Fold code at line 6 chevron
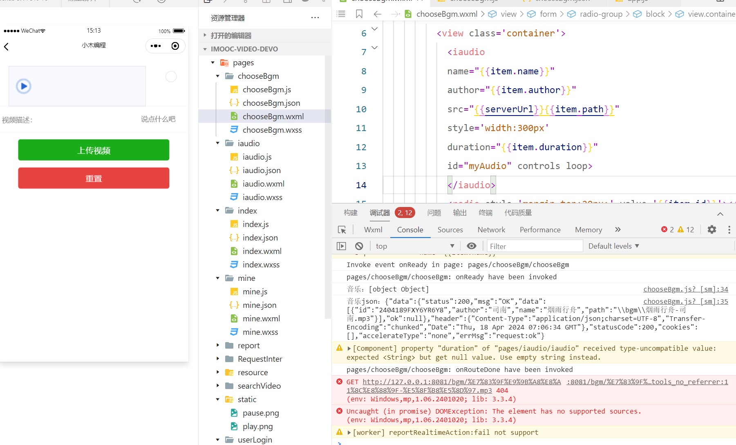736x445 pixels. click(374, 29)
